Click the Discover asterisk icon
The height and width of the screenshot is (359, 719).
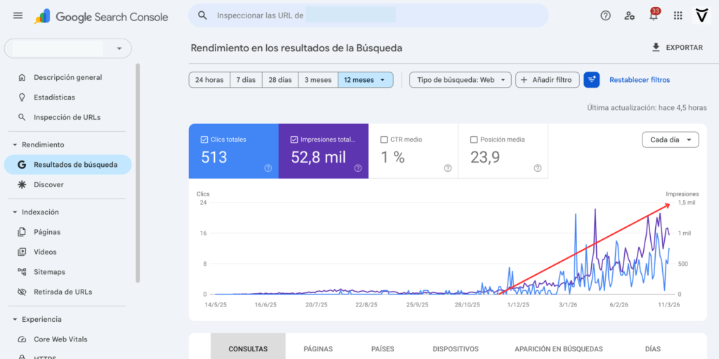click(x=22, y=184)
